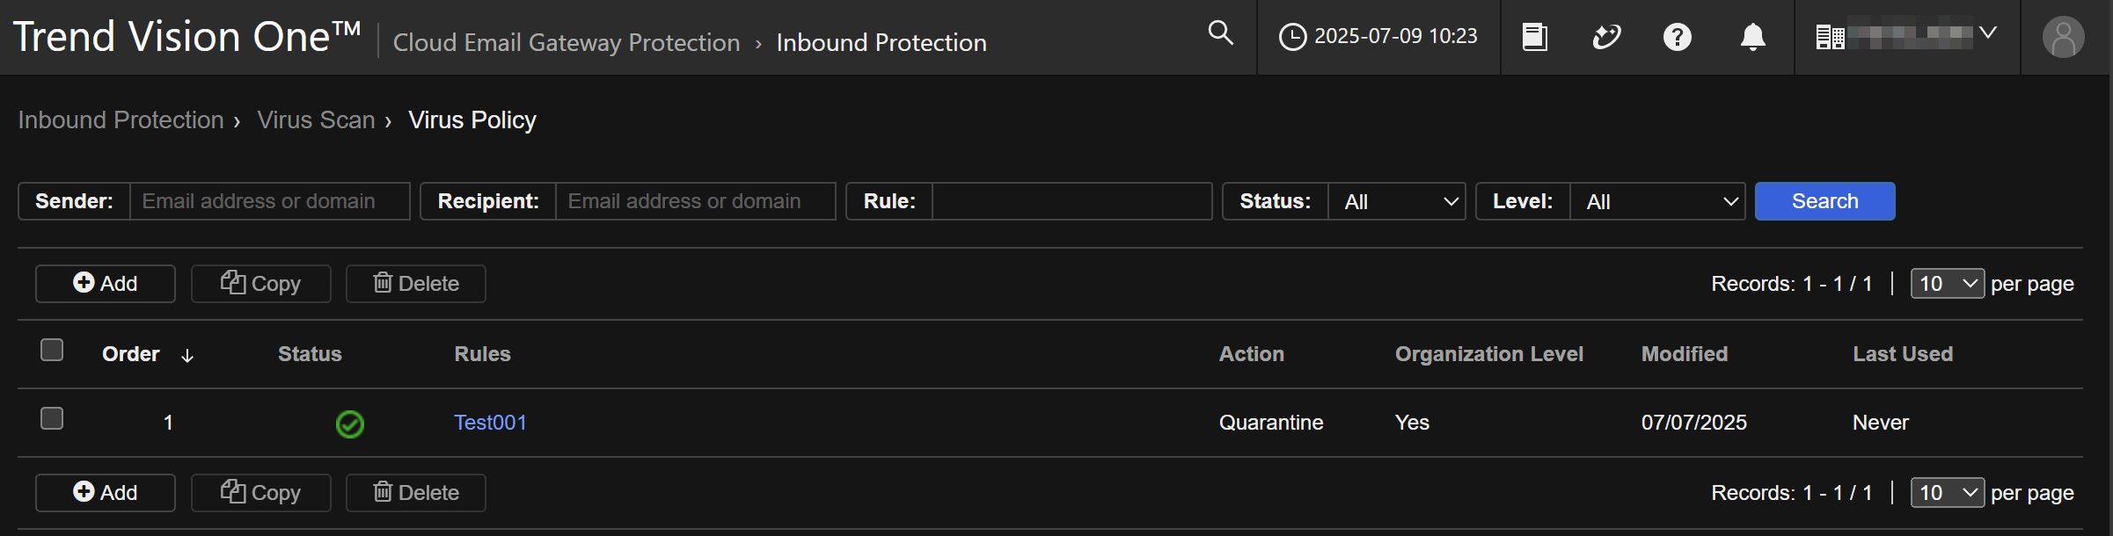Expand the Level filter dropdown

pyautogui.click(x=1657, y=201)
